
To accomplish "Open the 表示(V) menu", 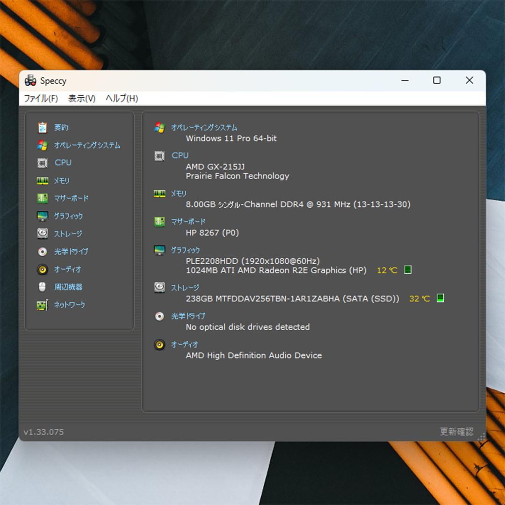I will coord(80,99).
